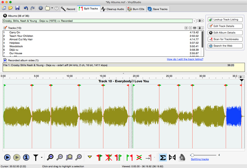Click the Undo arrow icon
Screen dimensions: 247x168
point(26,8)
